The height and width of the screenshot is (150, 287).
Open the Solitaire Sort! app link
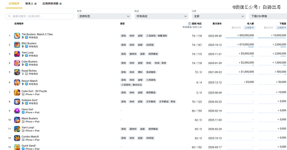[29, 100]
